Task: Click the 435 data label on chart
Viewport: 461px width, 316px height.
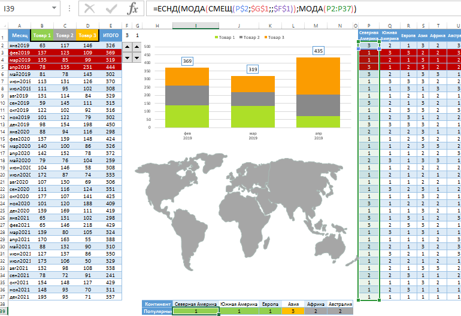Action: (318, 51)
